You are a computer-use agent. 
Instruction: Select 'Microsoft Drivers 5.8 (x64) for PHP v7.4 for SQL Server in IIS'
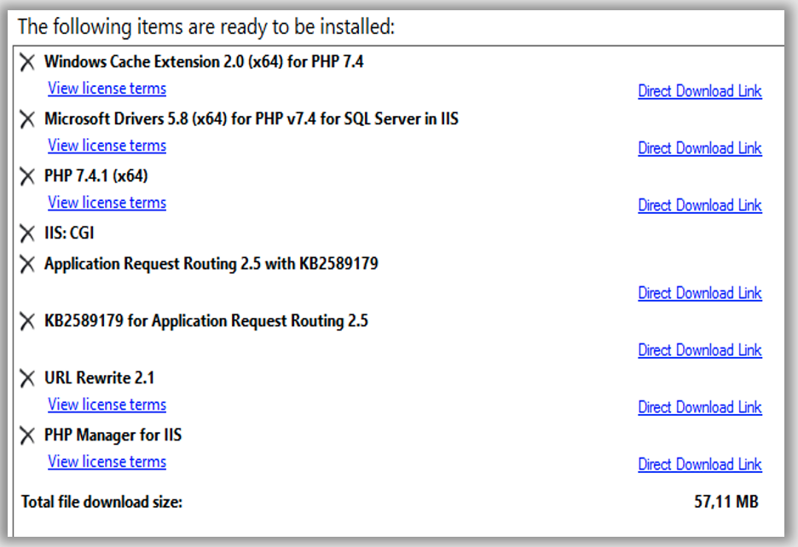click(252, 118)
